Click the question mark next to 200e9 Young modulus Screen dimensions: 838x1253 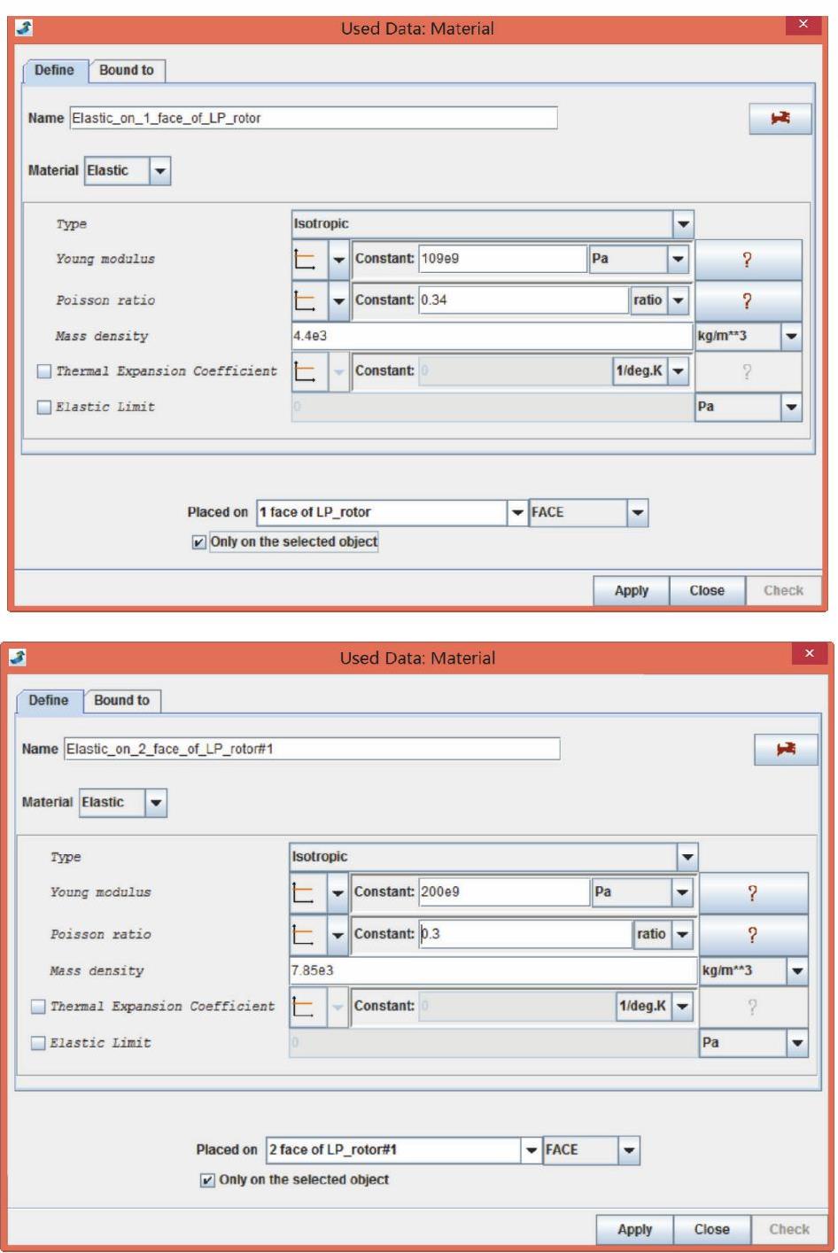point(753,893)
